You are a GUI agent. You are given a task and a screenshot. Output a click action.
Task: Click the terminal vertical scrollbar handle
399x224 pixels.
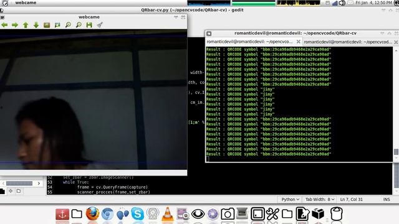coord(396,152)
